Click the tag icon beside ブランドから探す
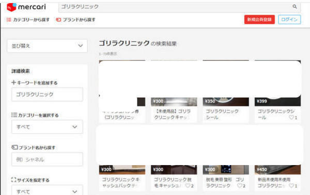 (58, 20)
